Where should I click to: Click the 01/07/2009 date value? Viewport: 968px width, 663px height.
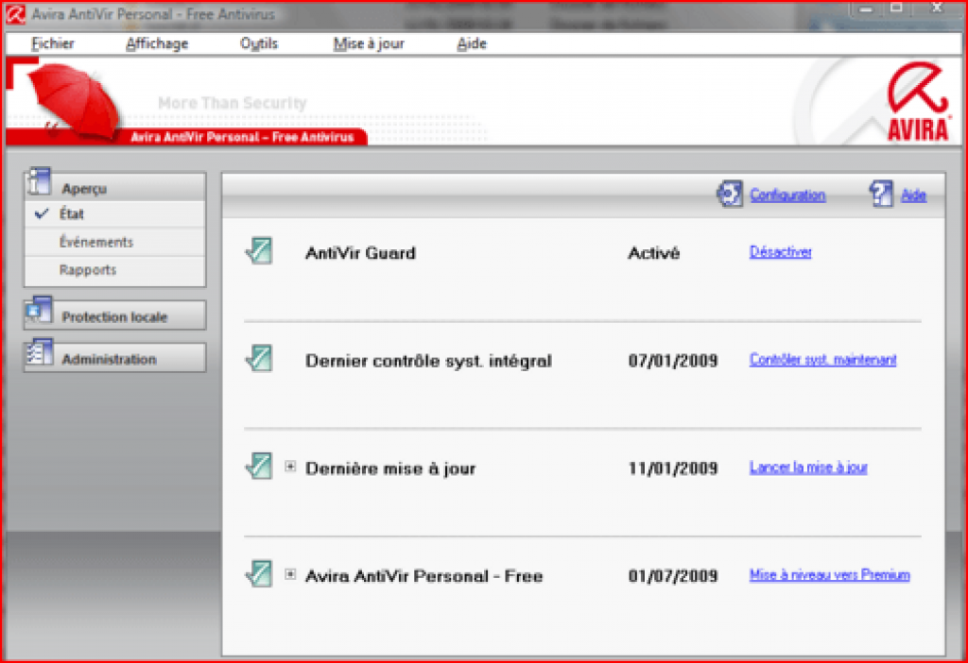[x=673, y=576]
